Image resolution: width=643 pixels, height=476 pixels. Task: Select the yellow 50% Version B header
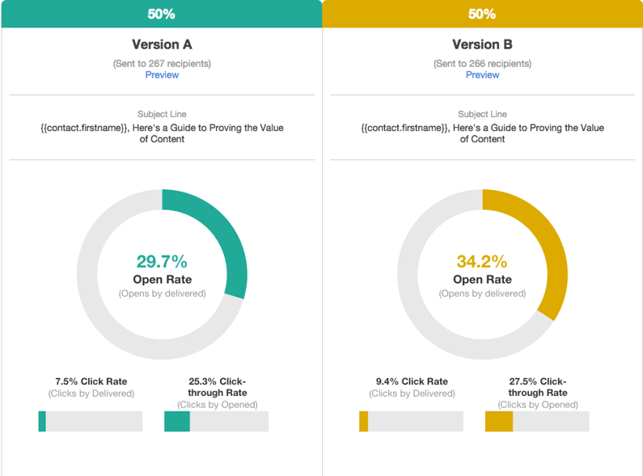coord(482,14)
